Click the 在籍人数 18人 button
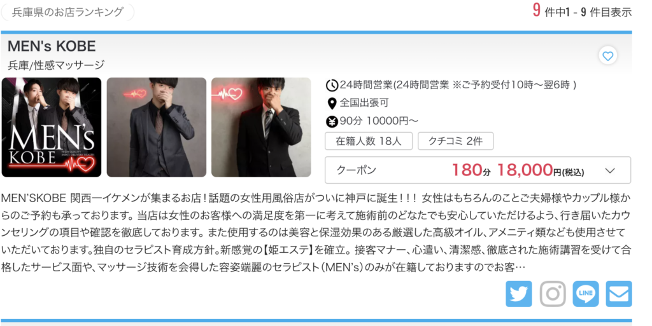Viewport: 652px width, 326px height. 369,141
